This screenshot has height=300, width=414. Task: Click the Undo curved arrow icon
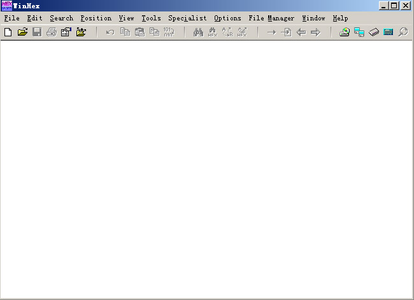click(x=110, y=32)
